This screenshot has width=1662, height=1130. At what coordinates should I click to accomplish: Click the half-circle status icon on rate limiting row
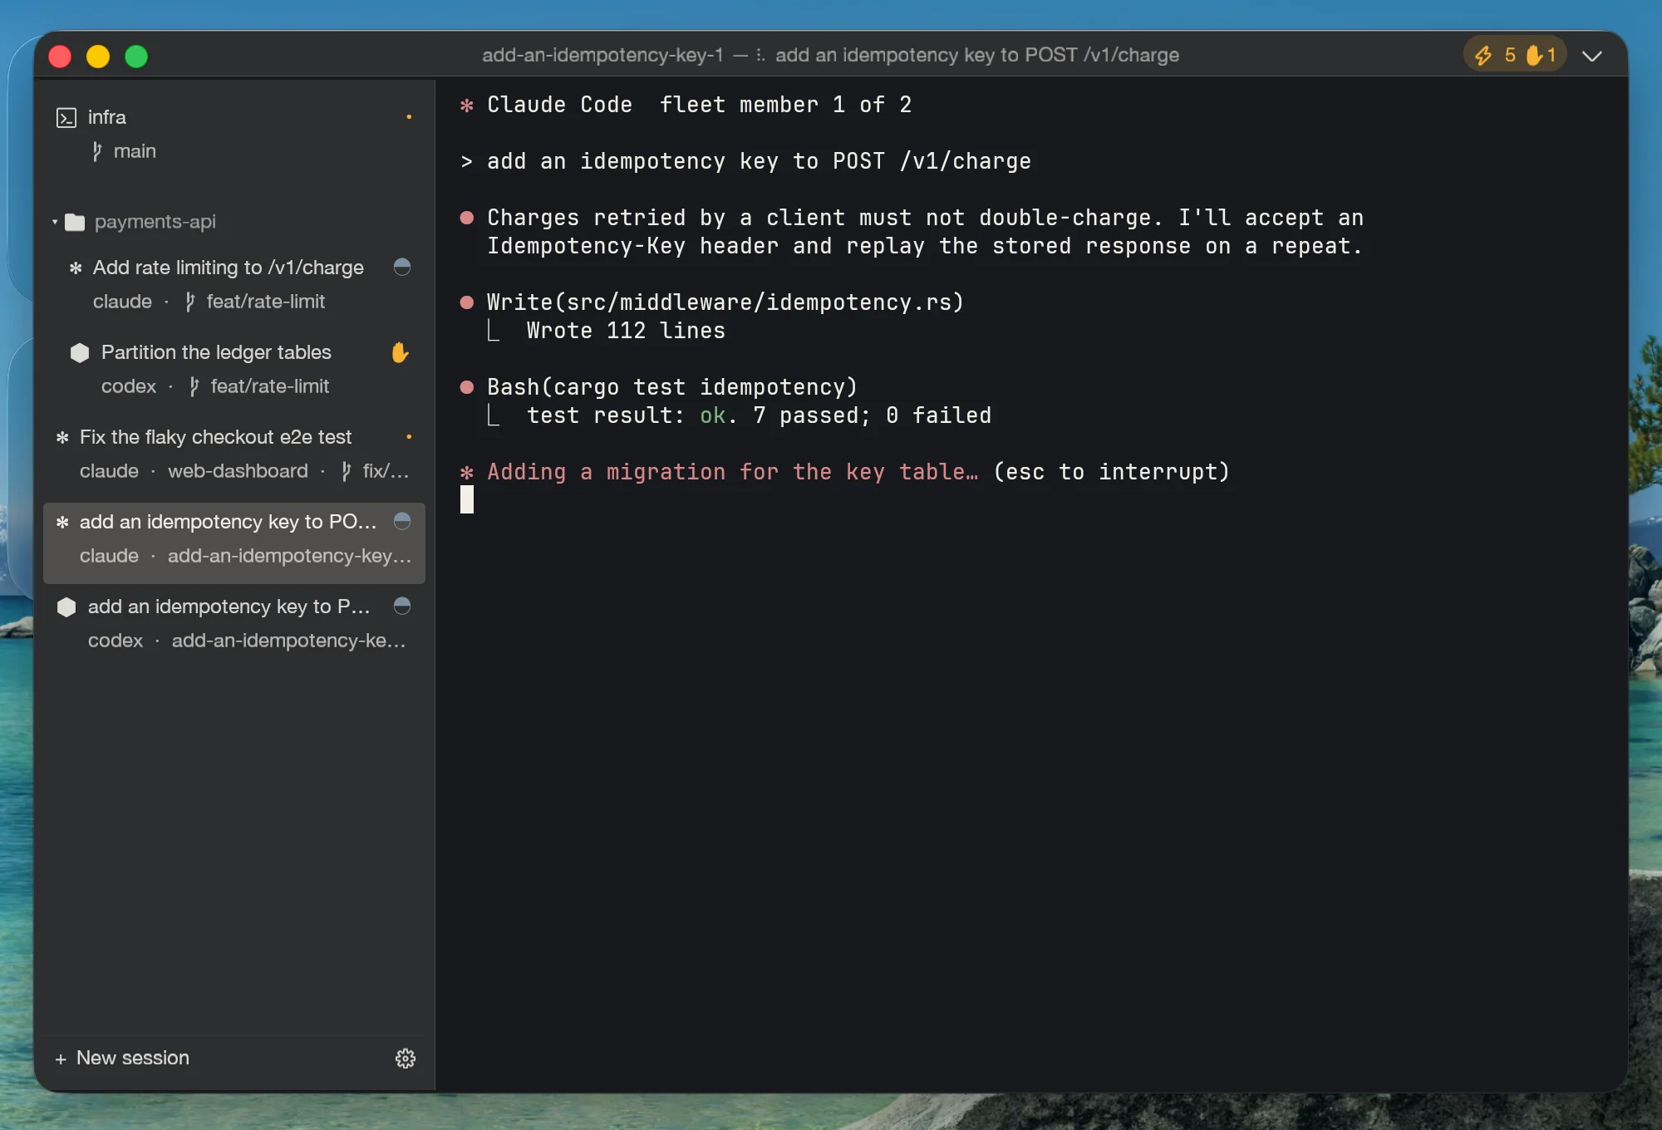[402, 267]
